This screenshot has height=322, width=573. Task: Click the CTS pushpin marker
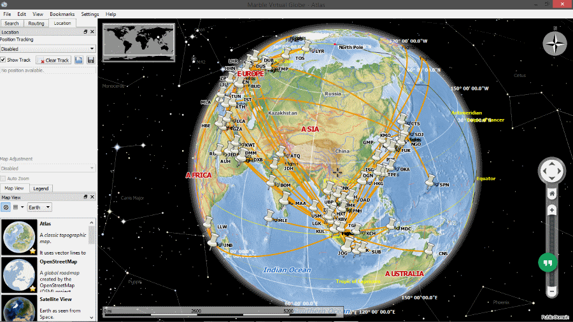click(402, 120)
